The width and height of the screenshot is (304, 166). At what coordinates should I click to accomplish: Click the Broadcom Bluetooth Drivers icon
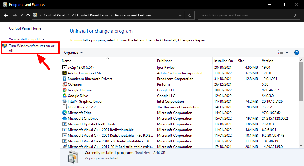[65, 79]
